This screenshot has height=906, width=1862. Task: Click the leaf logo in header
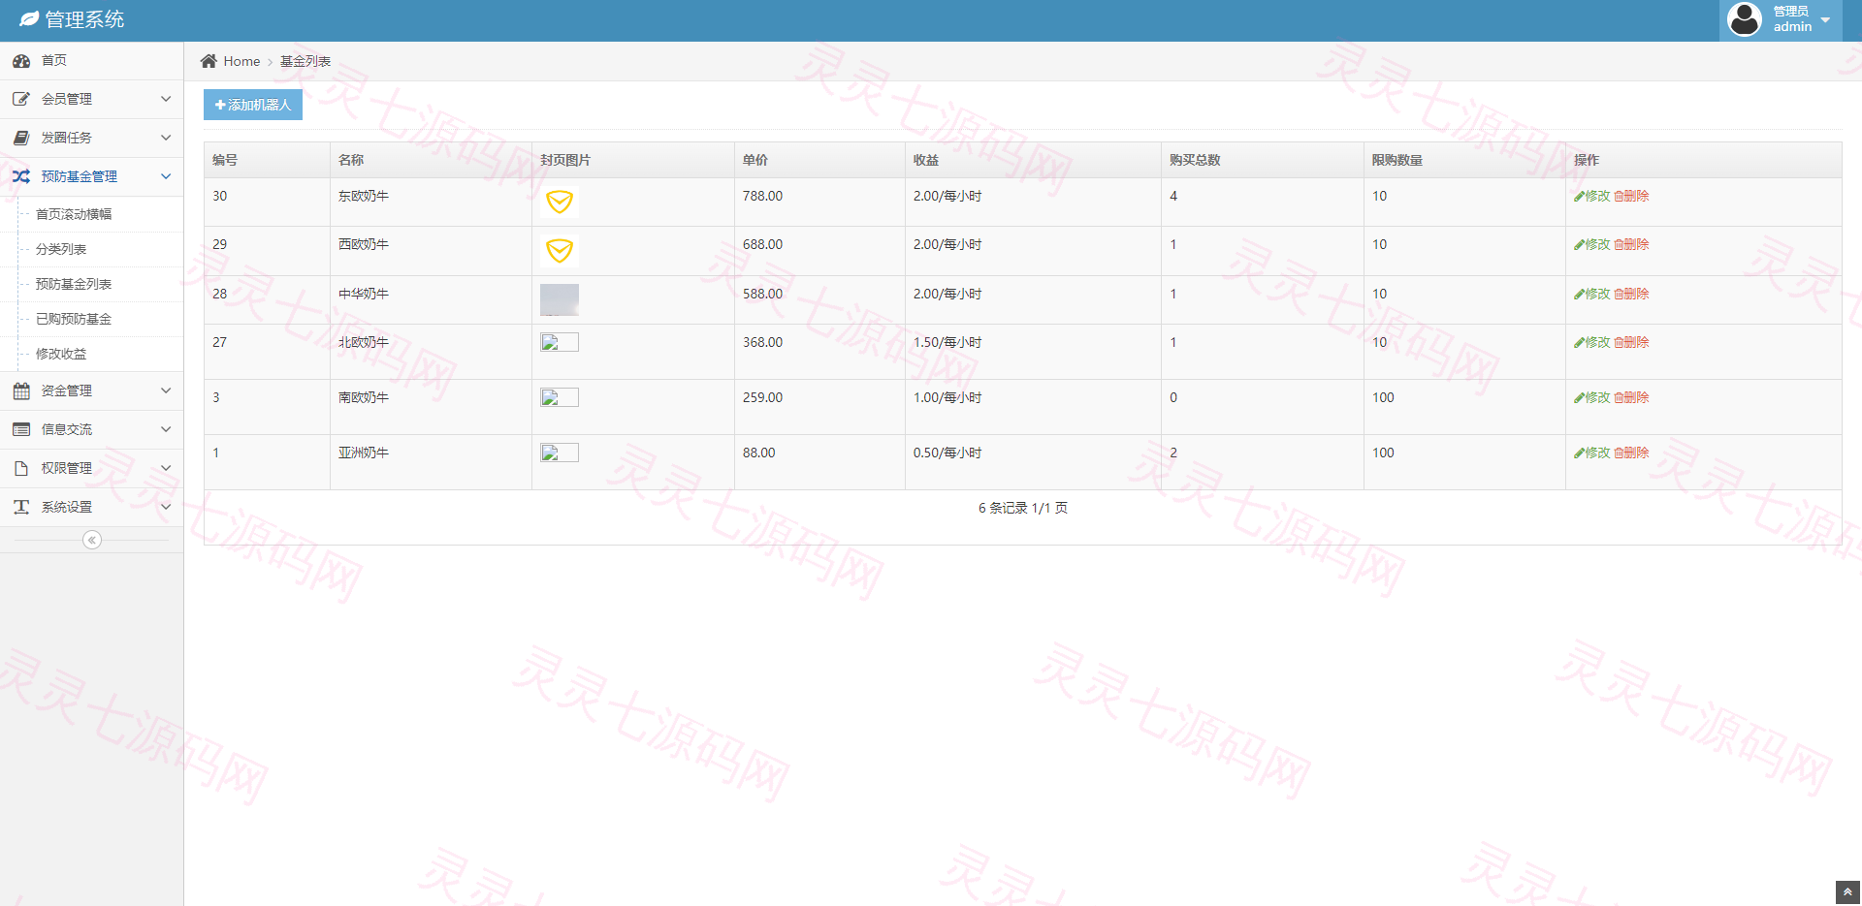[x=29, y=19]
